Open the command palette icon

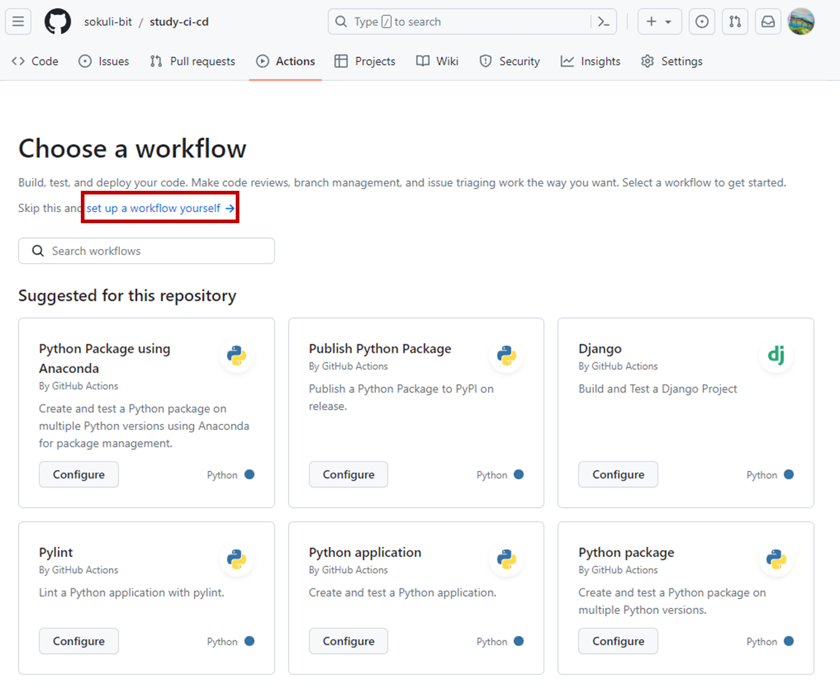[x=604, y=21]
